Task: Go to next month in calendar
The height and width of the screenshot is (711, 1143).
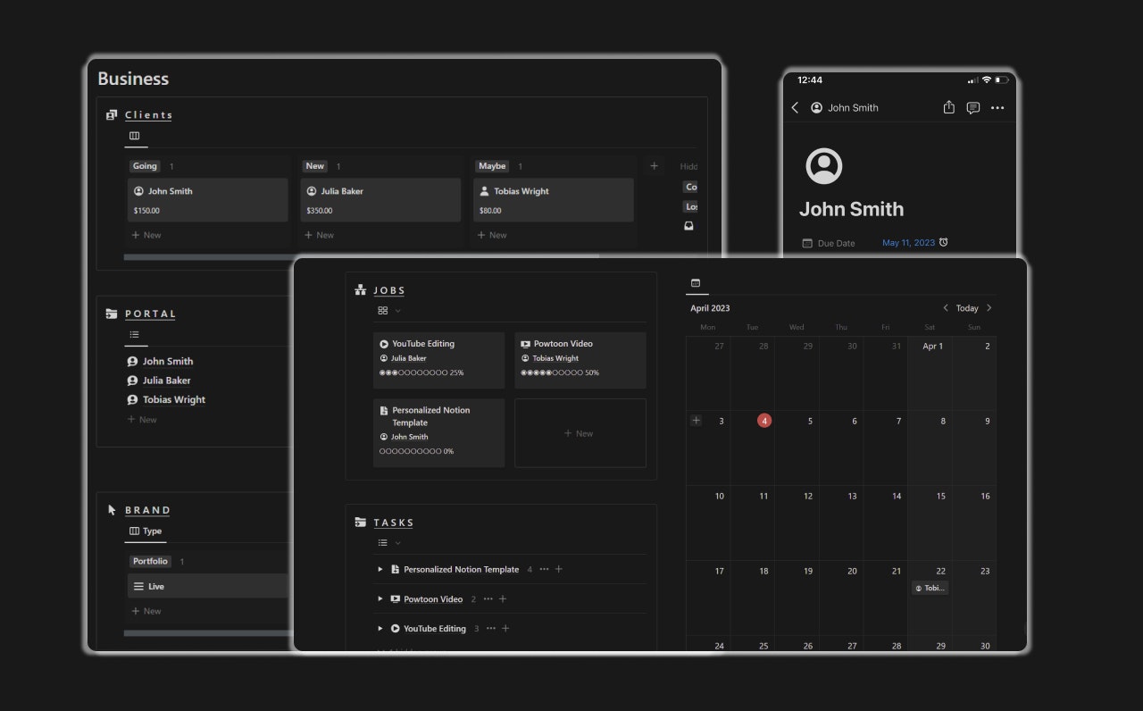Action: click(989, 308)
